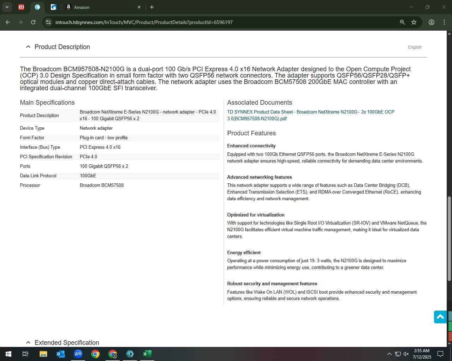
Task: Show hidden system tray icons
Action: pyautogui.click(x=389, y=354)
